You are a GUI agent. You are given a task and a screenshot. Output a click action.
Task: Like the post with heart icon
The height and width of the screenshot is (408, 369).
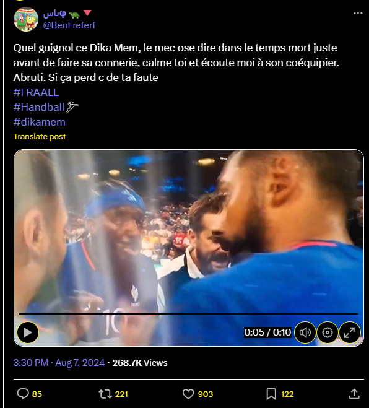(188, 394)
